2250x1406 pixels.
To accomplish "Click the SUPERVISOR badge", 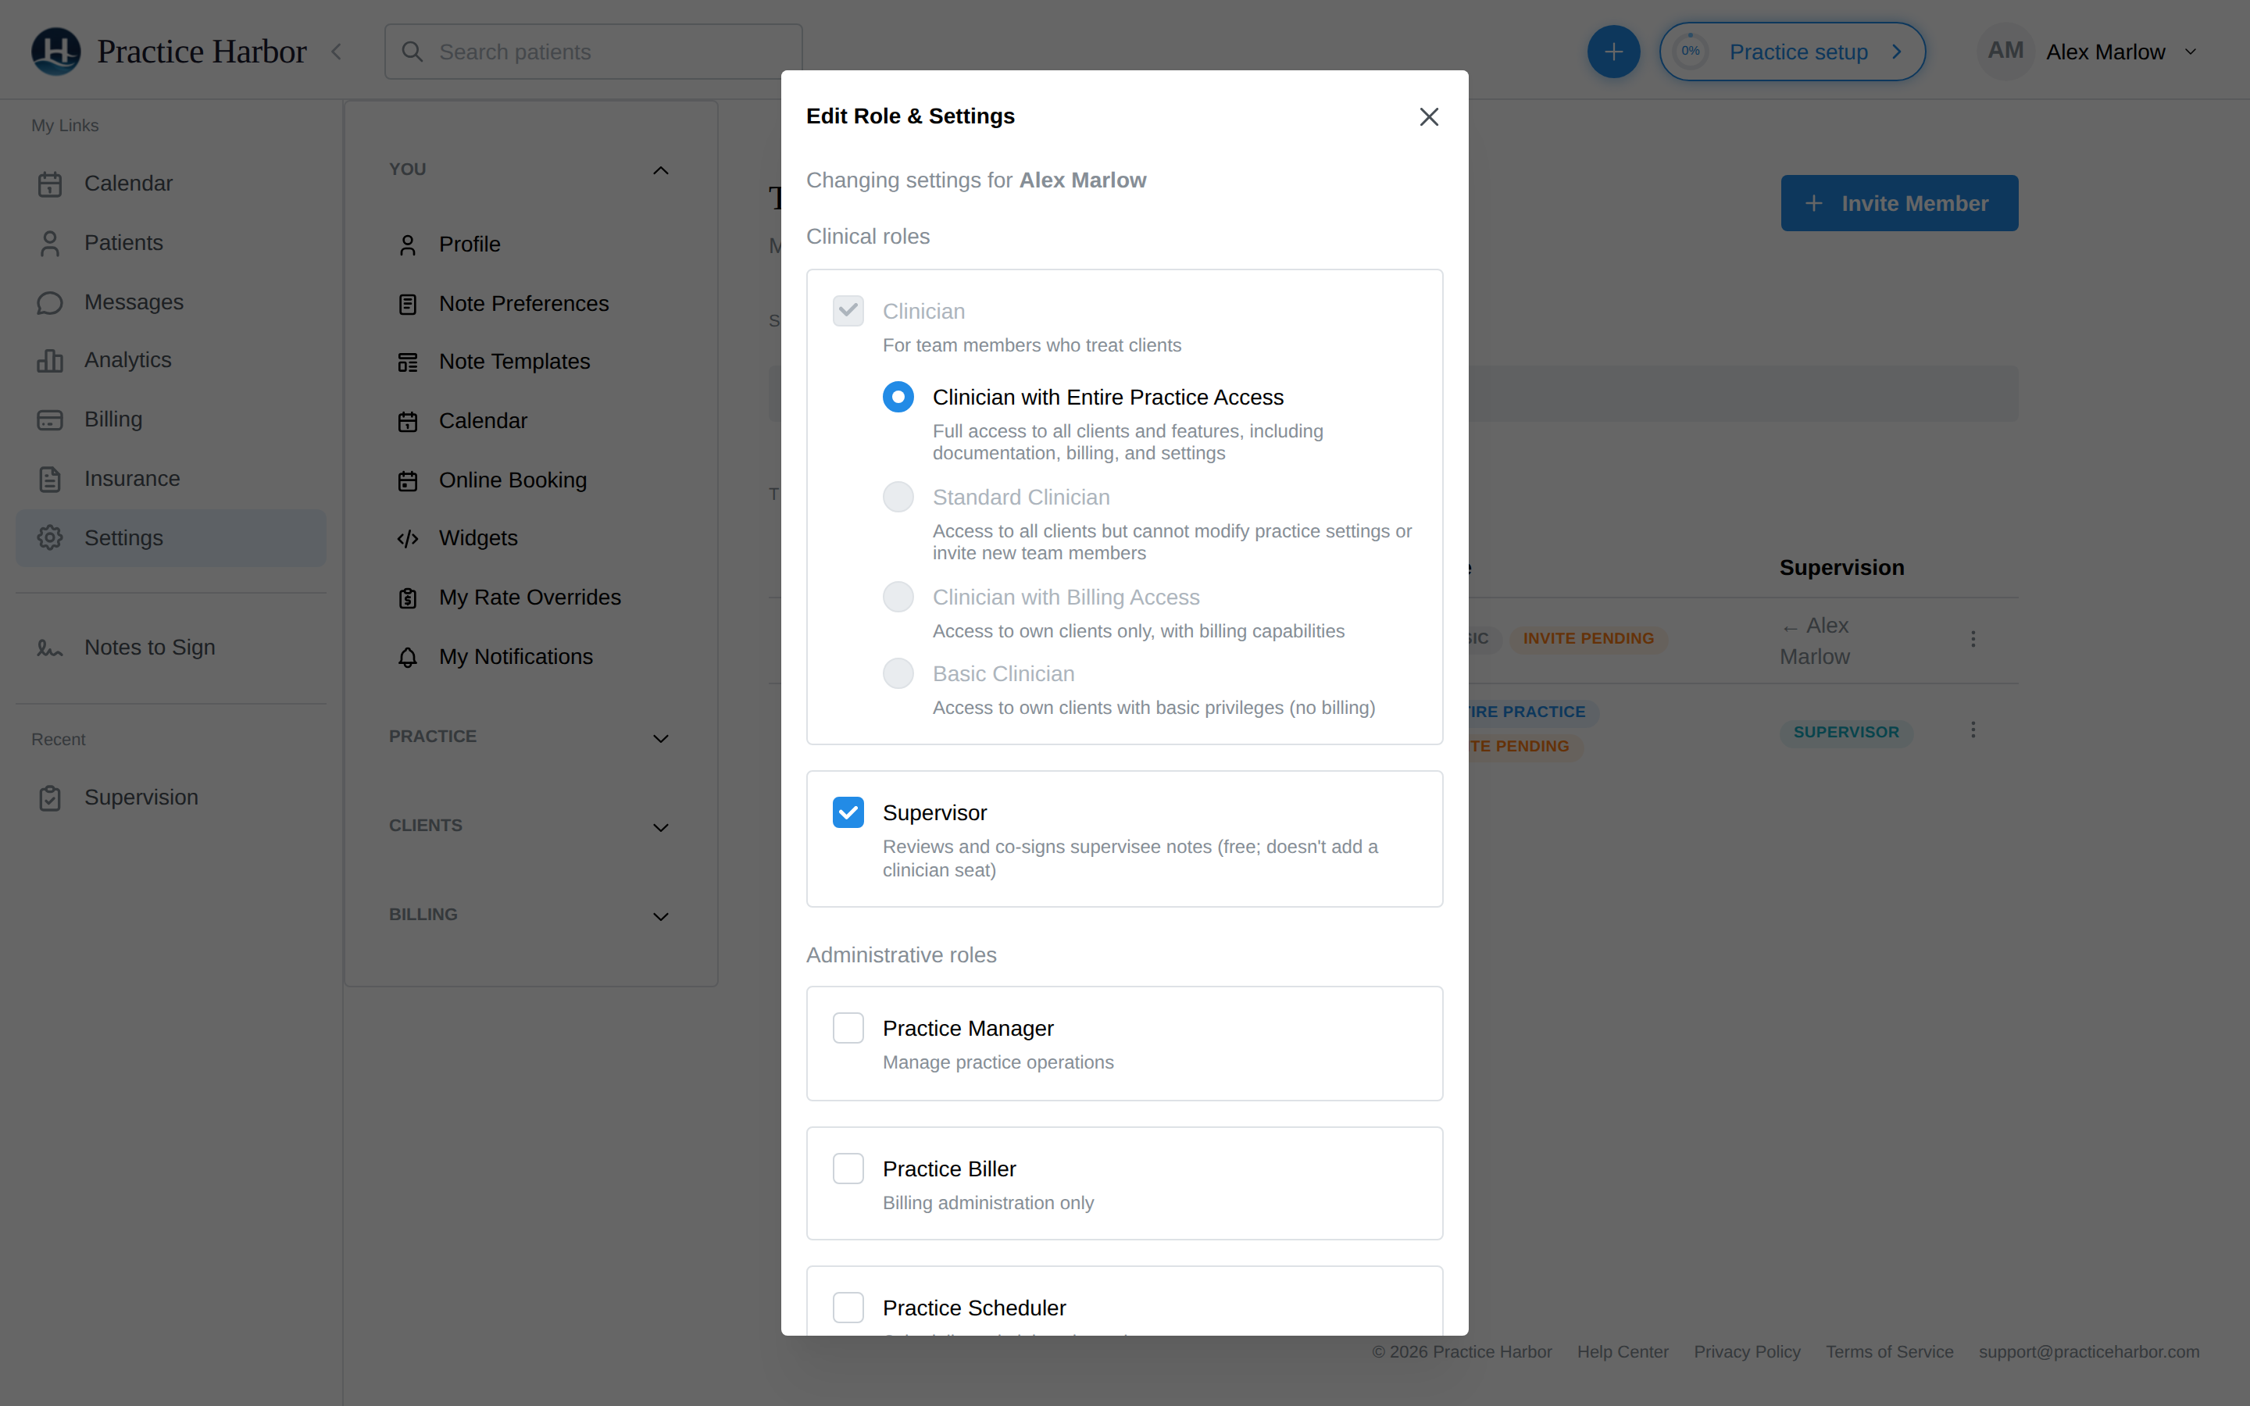I will [x=1845, y=733].
